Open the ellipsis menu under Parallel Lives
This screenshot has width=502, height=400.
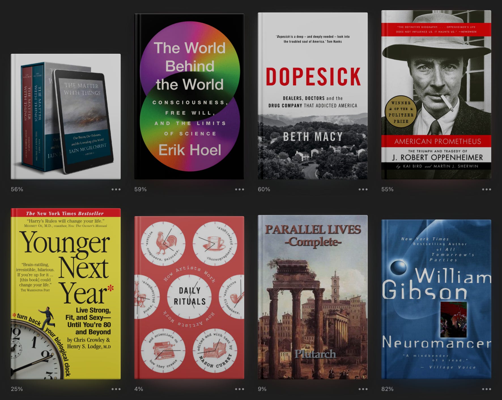pyautogui.click(x=363, y=389)
